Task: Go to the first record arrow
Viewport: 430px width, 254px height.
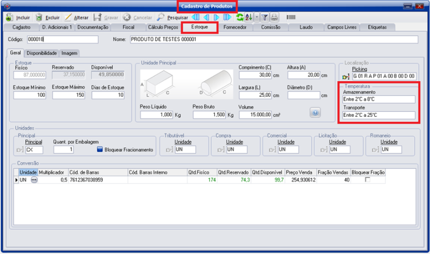Action: (196, 17)
